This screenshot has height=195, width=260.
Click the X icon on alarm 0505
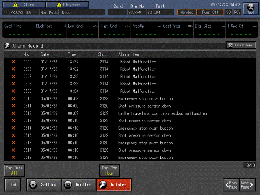click(13, 62)
